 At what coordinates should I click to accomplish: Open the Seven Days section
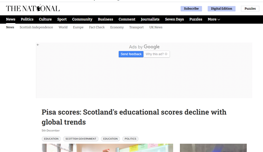[x=174, y=19]
